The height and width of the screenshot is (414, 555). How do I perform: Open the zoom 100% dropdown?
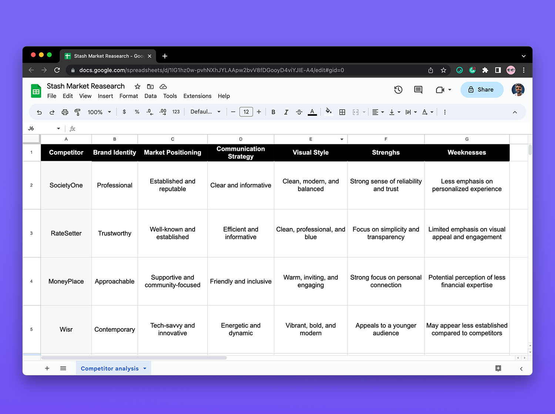(99, 112)
